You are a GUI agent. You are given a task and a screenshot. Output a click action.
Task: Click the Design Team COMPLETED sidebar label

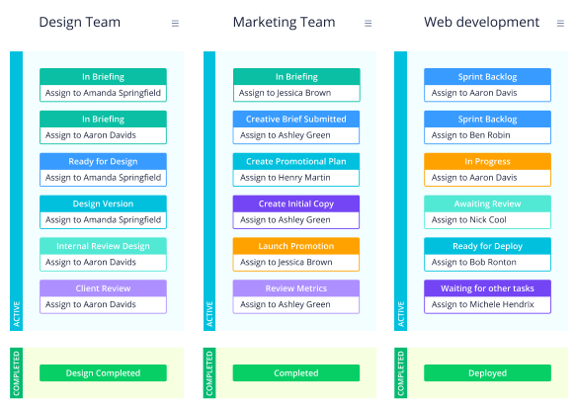pos(17,373)
